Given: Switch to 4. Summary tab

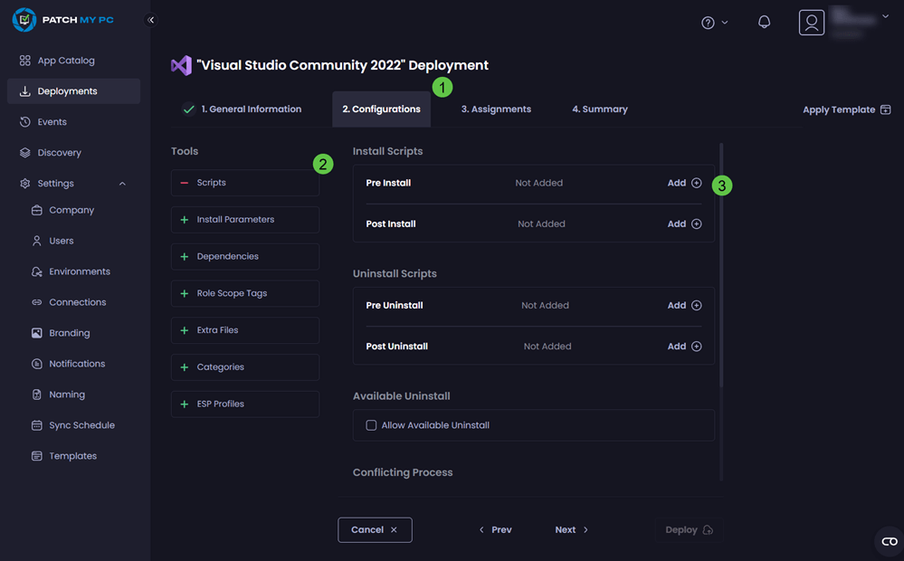Looking at the screenshot, I should (x=600, y=109).
